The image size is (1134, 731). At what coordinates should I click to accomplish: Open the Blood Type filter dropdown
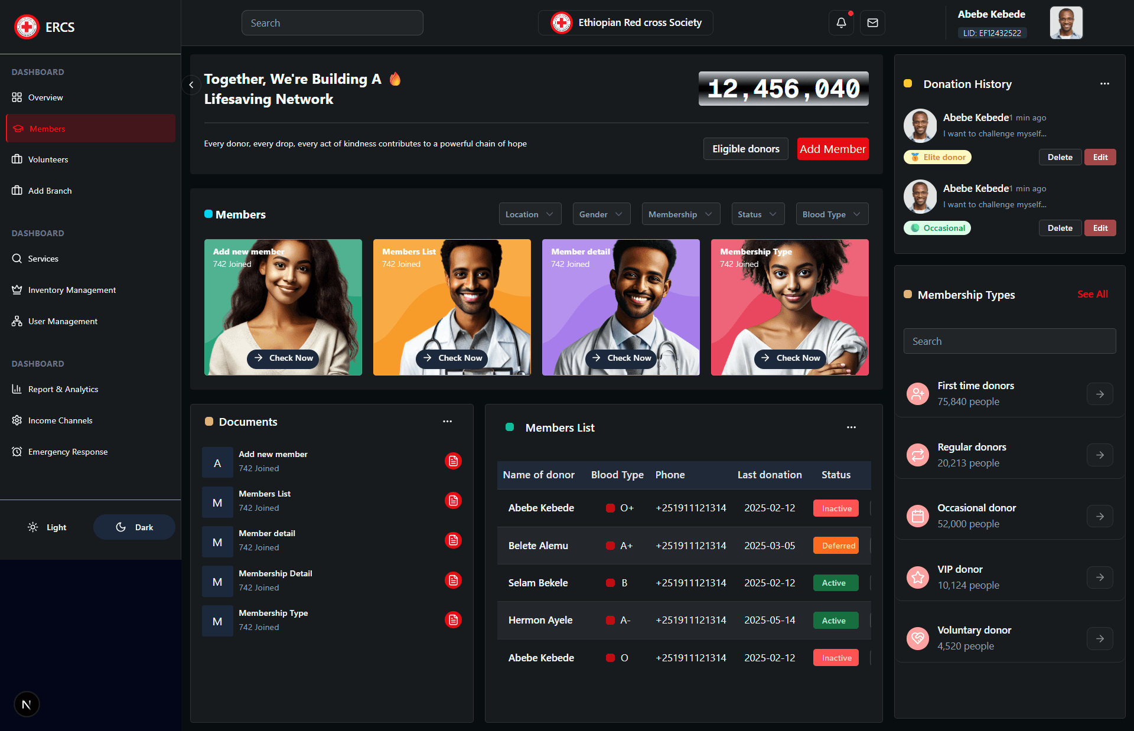pos(831,214)
